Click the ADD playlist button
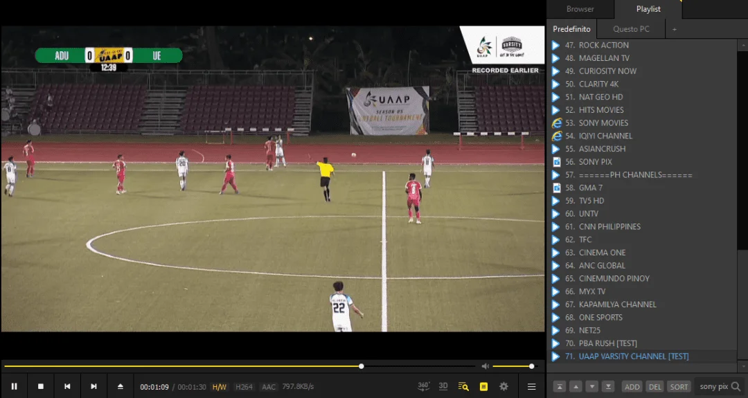 click(x=632, y=386)
